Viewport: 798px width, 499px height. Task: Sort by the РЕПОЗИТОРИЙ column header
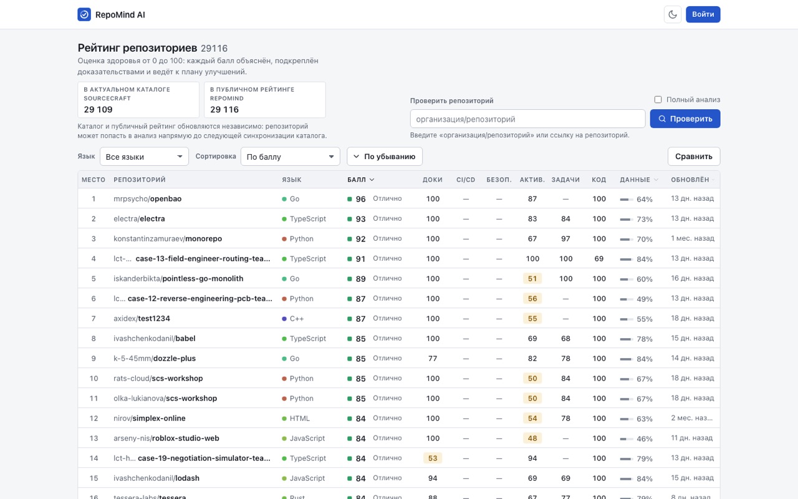(x=140, y=180)
